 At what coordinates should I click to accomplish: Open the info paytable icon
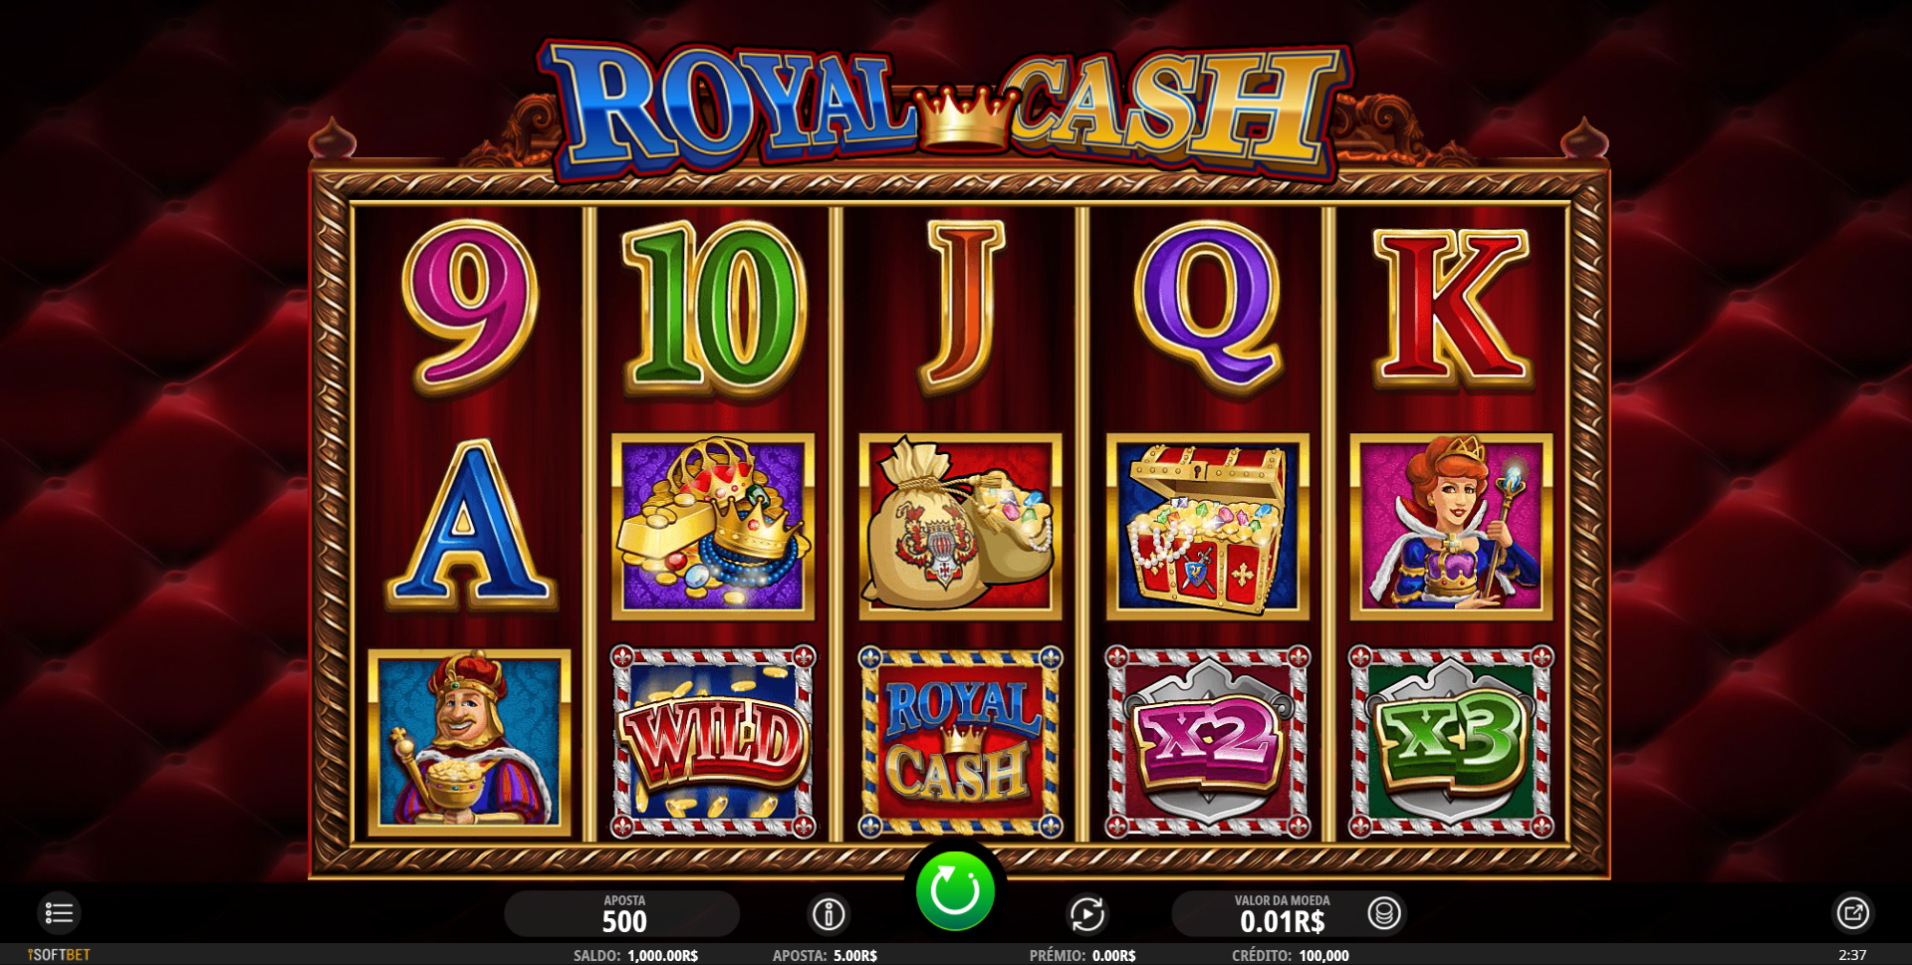click(829, 913)
